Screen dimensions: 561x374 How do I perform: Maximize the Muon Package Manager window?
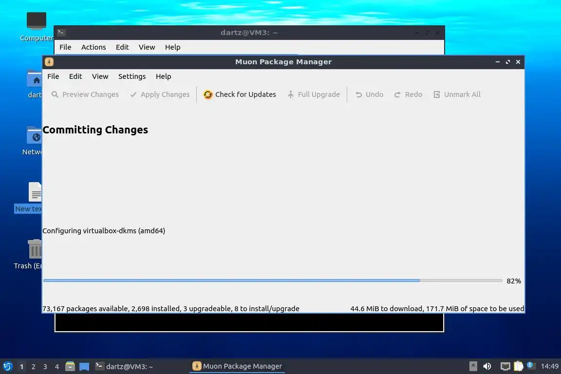pyautogui.click(x=508, y=62)
